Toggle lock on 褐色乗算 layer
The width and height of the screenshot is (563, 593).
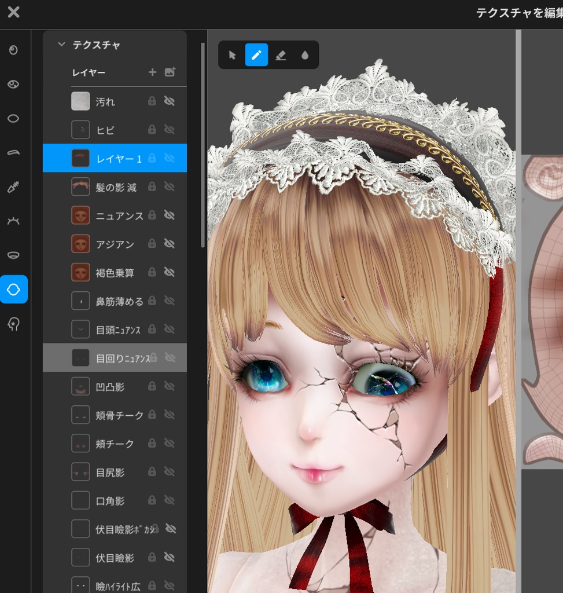tap(152, 272)
